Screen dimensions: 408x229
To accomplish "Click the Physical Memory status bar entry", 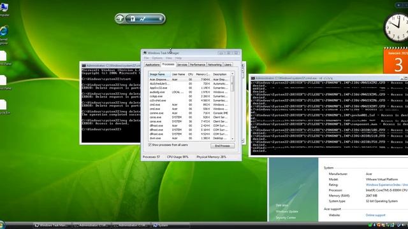I will [211, 157].
